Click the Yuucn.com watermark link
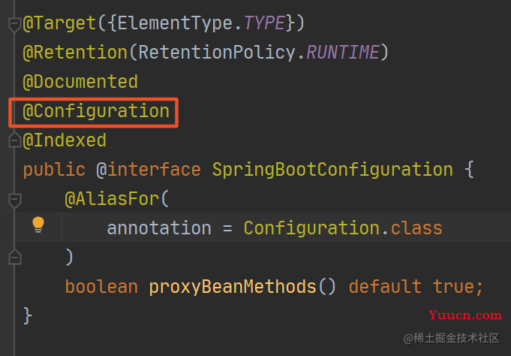 coord(465,315)
